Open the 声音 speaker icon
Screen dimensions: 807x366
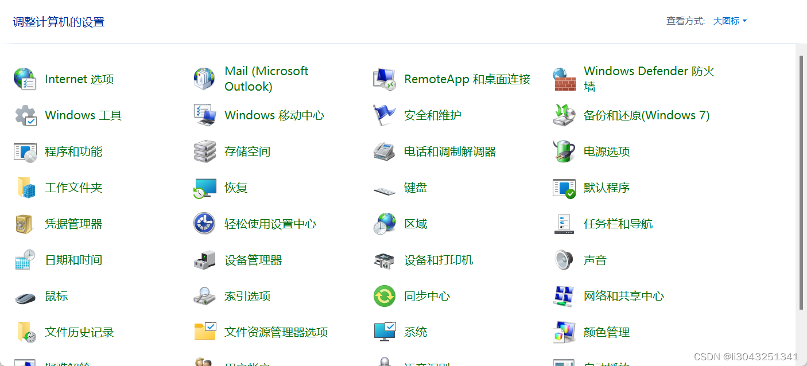564,260
